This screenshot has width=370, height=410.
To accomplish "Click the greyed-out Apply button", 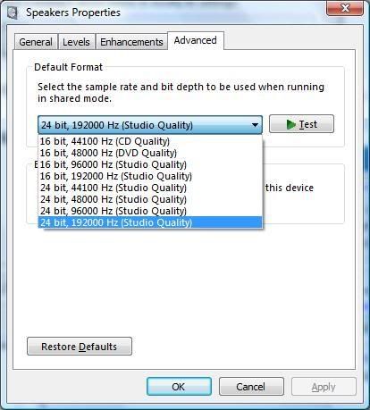I will (324, 387).
